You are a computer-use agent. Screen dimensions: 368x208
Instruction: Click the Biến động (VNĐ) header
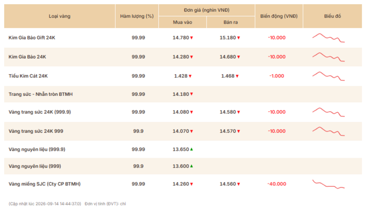(x=279, y=16)
